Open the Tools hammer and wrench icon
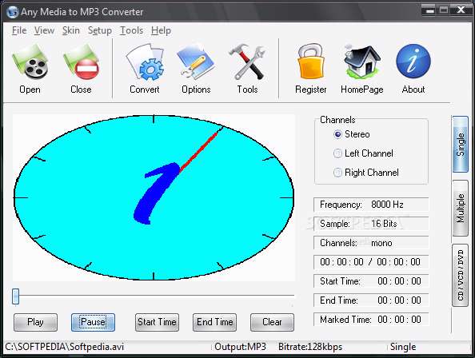Image resolution: width=475 pixels, height=358 pixels. (x=247, y=62)
